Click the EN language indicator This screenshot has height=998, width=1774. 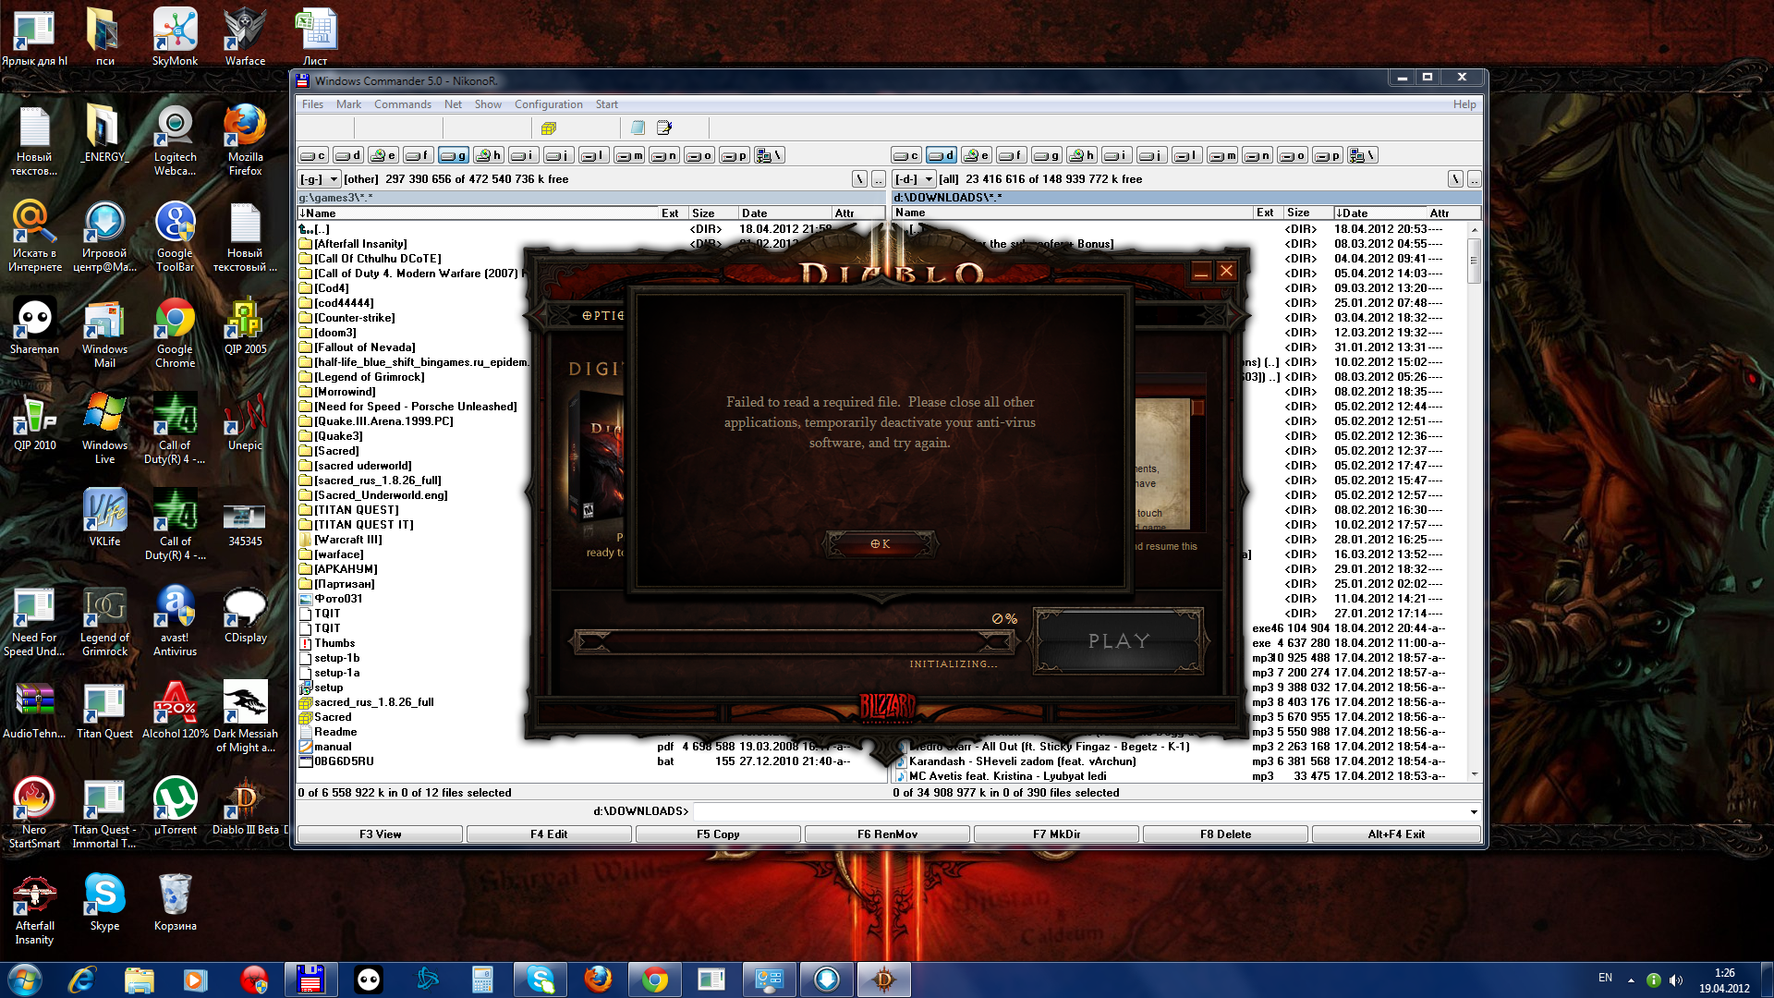pyautogui.click(x=1605, y=978)
